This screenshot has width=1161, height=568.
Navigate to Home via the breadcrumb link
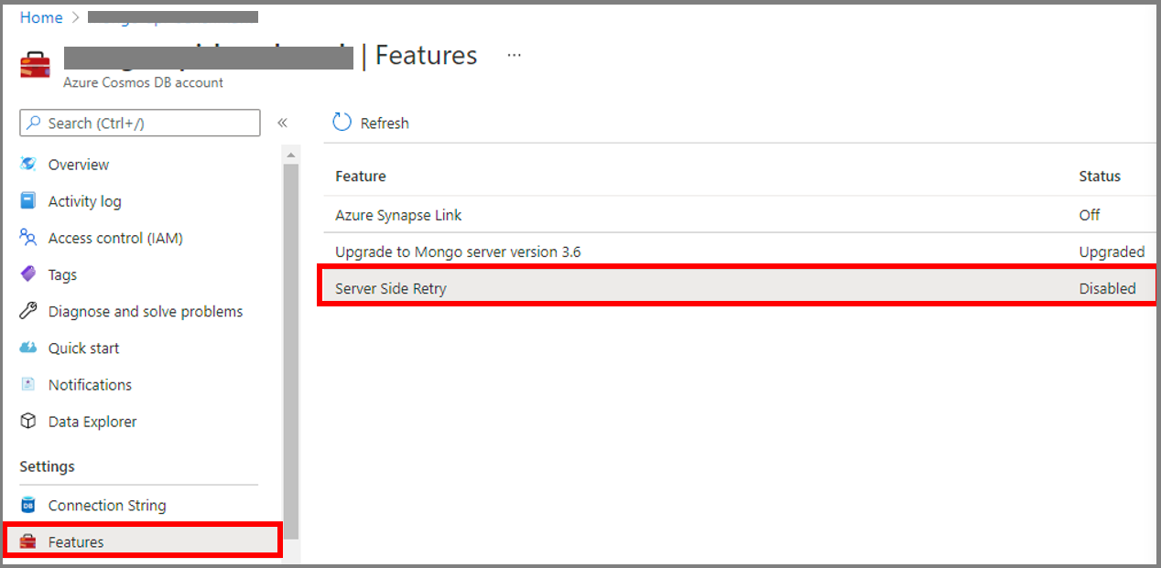tap(40, 16)
